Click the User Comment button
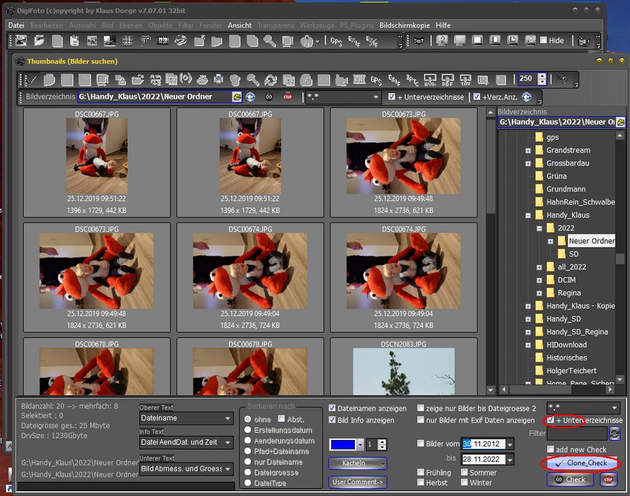The height and width of the screenshot is (496, 630). (x=358, y=481)
